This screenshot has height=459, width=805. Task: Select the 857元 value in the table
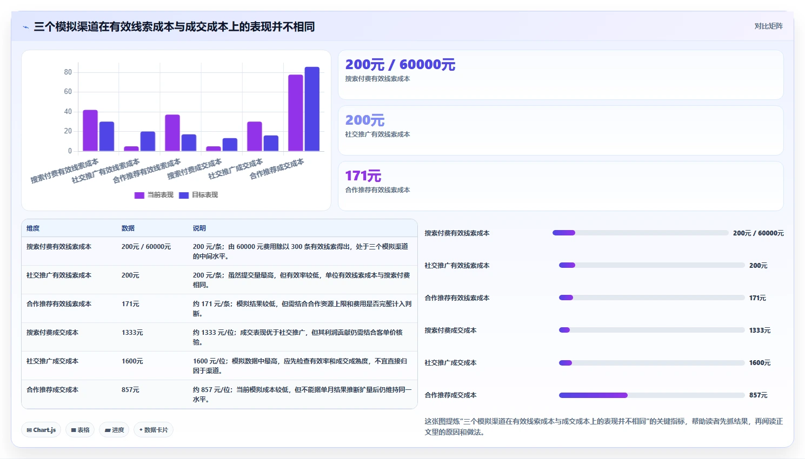click(x=130, y=390)
